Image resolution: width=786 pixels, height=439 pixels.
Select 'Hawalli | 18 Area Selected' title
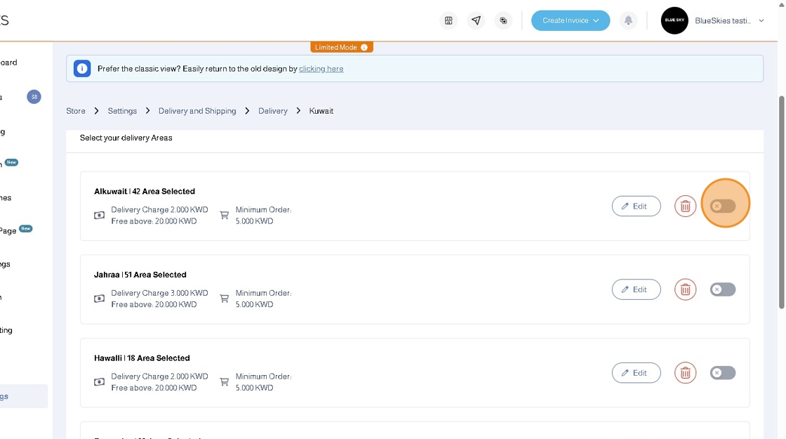pyautogui.click(x=142, y=358)
